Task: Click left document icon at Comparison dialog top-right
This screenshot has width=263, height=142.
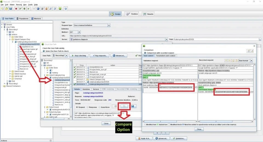Action: [248, 51]
